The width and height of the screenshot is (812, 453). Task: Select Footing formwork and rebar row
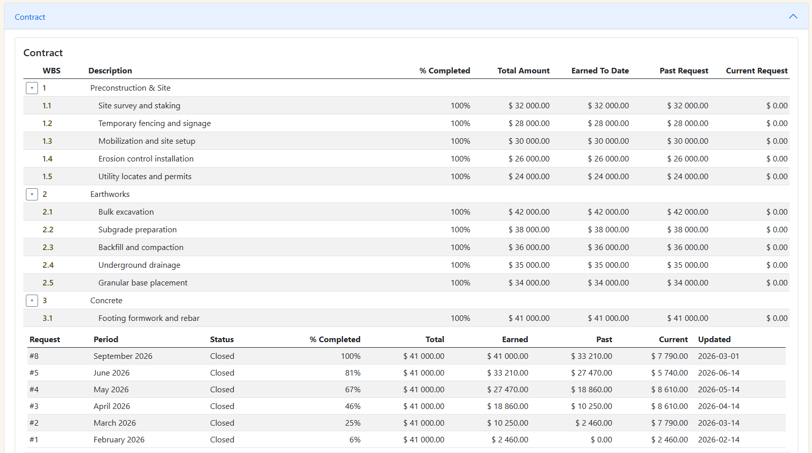pyautogui.click(x=149, y=318)
